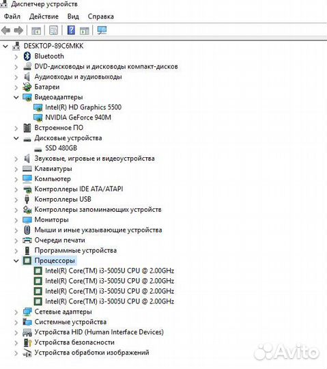The image size is (327, 369).
Task: Click the network icon beside Сетевые адаптеры
Action: coord(27,312)
